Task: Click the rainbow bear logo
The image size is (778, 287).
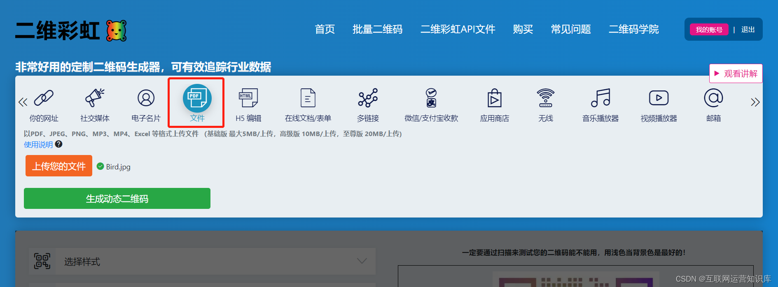Action: [x=117, y=31]
